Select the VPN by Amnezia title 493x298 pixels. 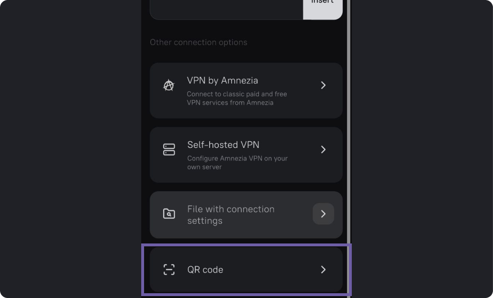click(222, 80)
